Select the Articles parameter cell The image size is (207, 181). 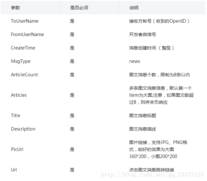click(19, 95)
